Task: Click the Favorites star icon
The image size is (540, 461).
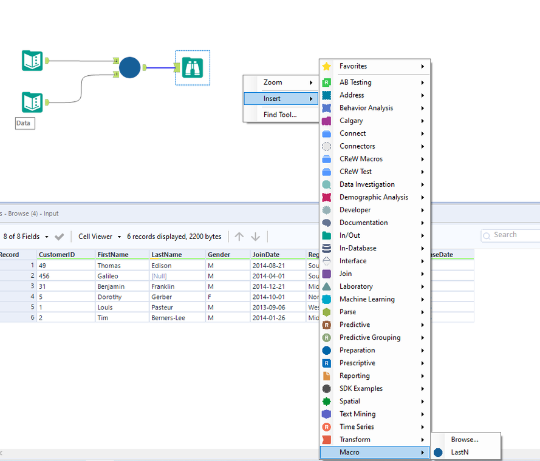Action: (327, 66)
